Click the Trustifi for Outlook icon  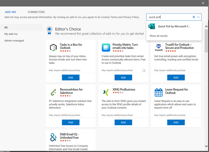(158, 48)
